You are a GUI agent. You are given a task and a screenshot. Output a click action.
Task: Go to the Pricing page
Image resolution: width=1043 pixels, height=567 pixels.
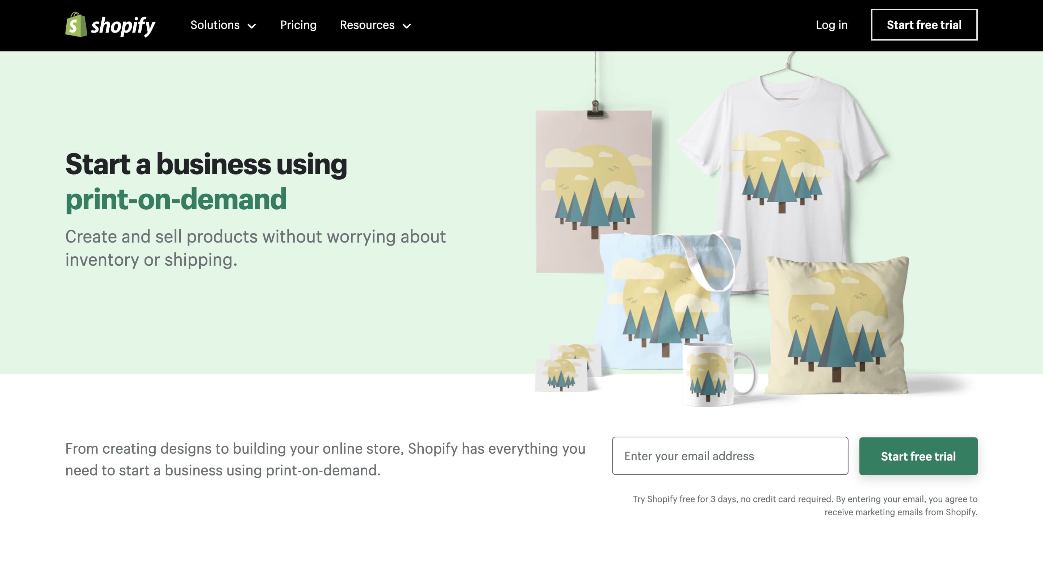pyautogui.click(x=298, y=25)
